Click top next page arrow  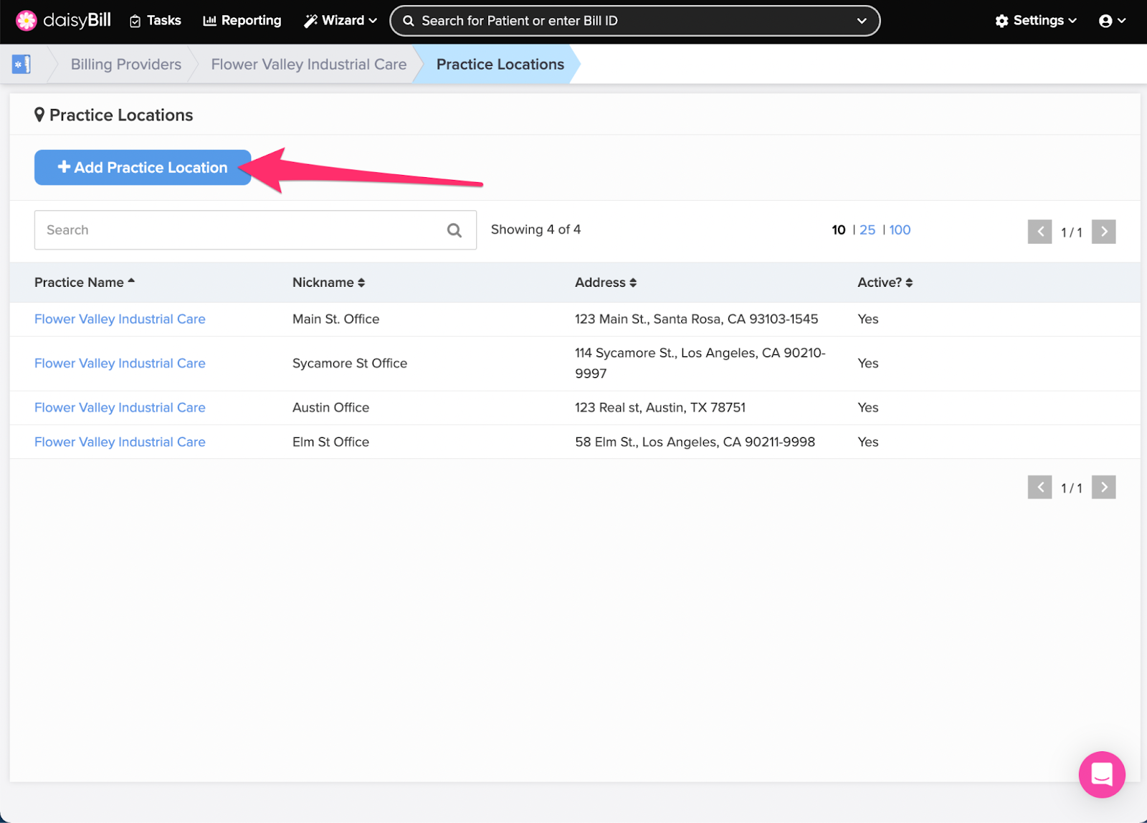click(x=1104, y=232)
